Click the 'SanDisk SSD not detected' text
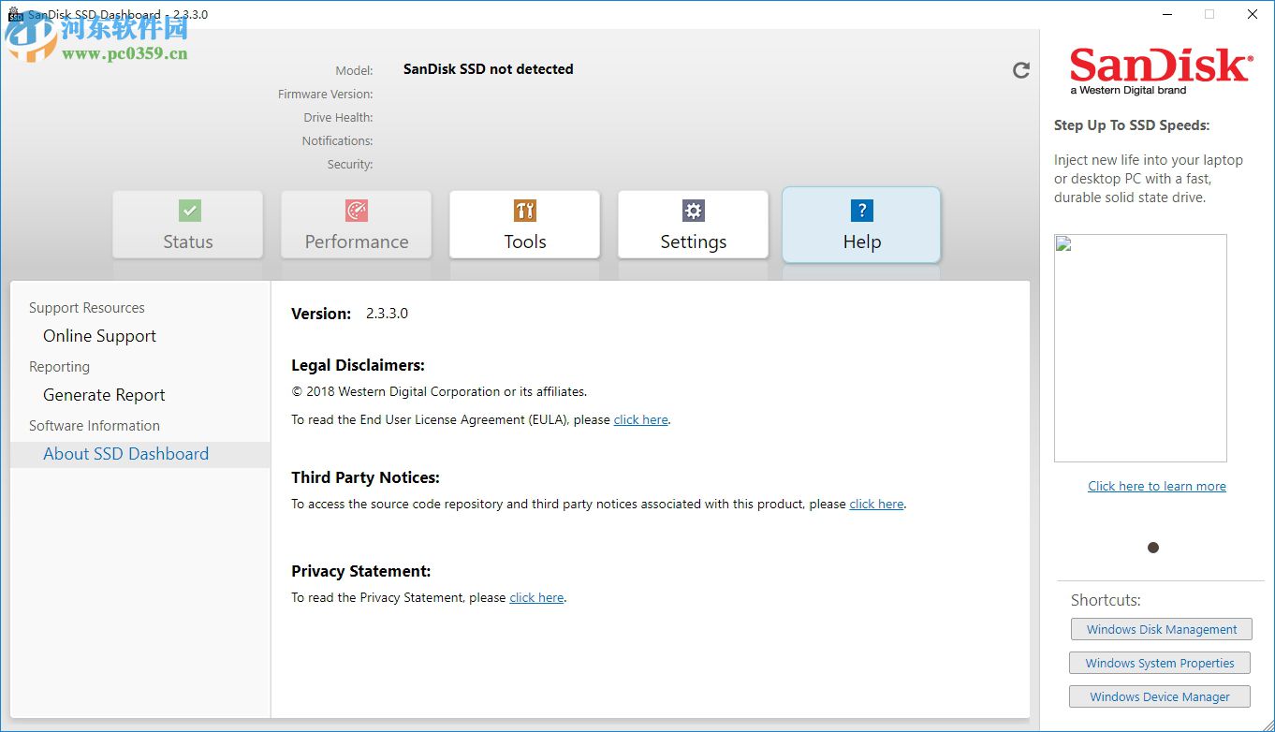1275x732 pixels. coord(488,69)
